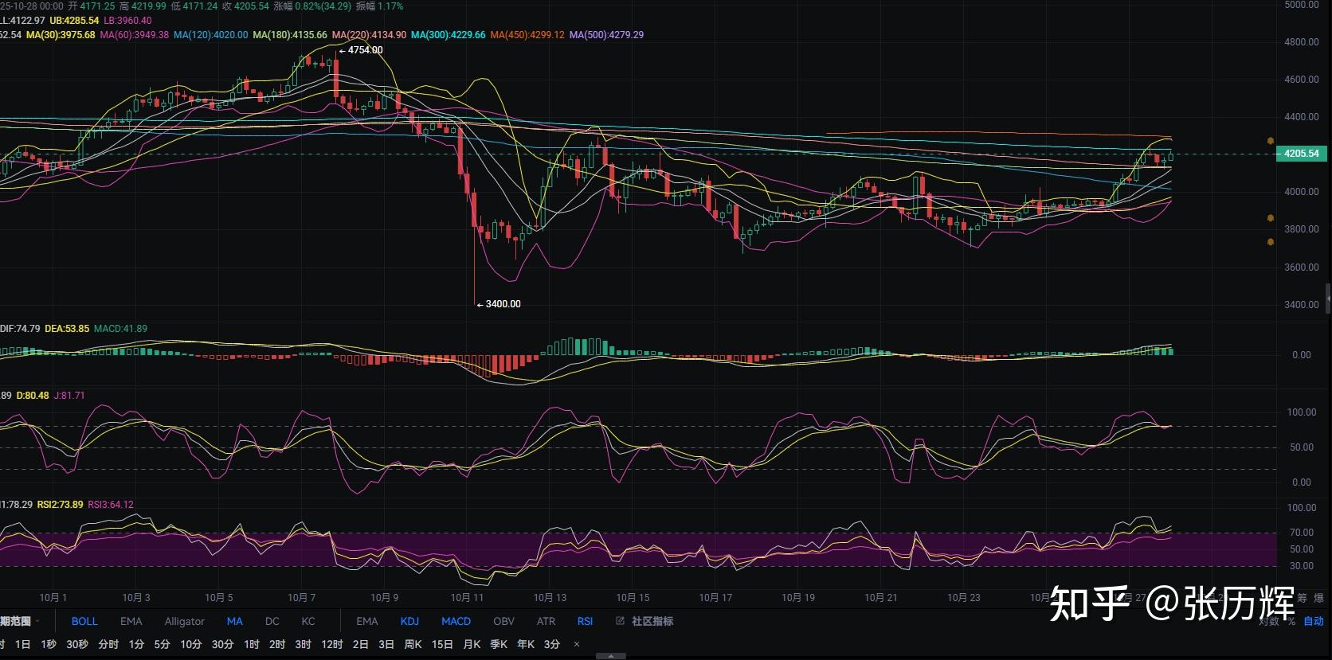Select the 12时 timeframe
Screen dimensions: 1332x660
pyautogui.click(x=331, y=644)
